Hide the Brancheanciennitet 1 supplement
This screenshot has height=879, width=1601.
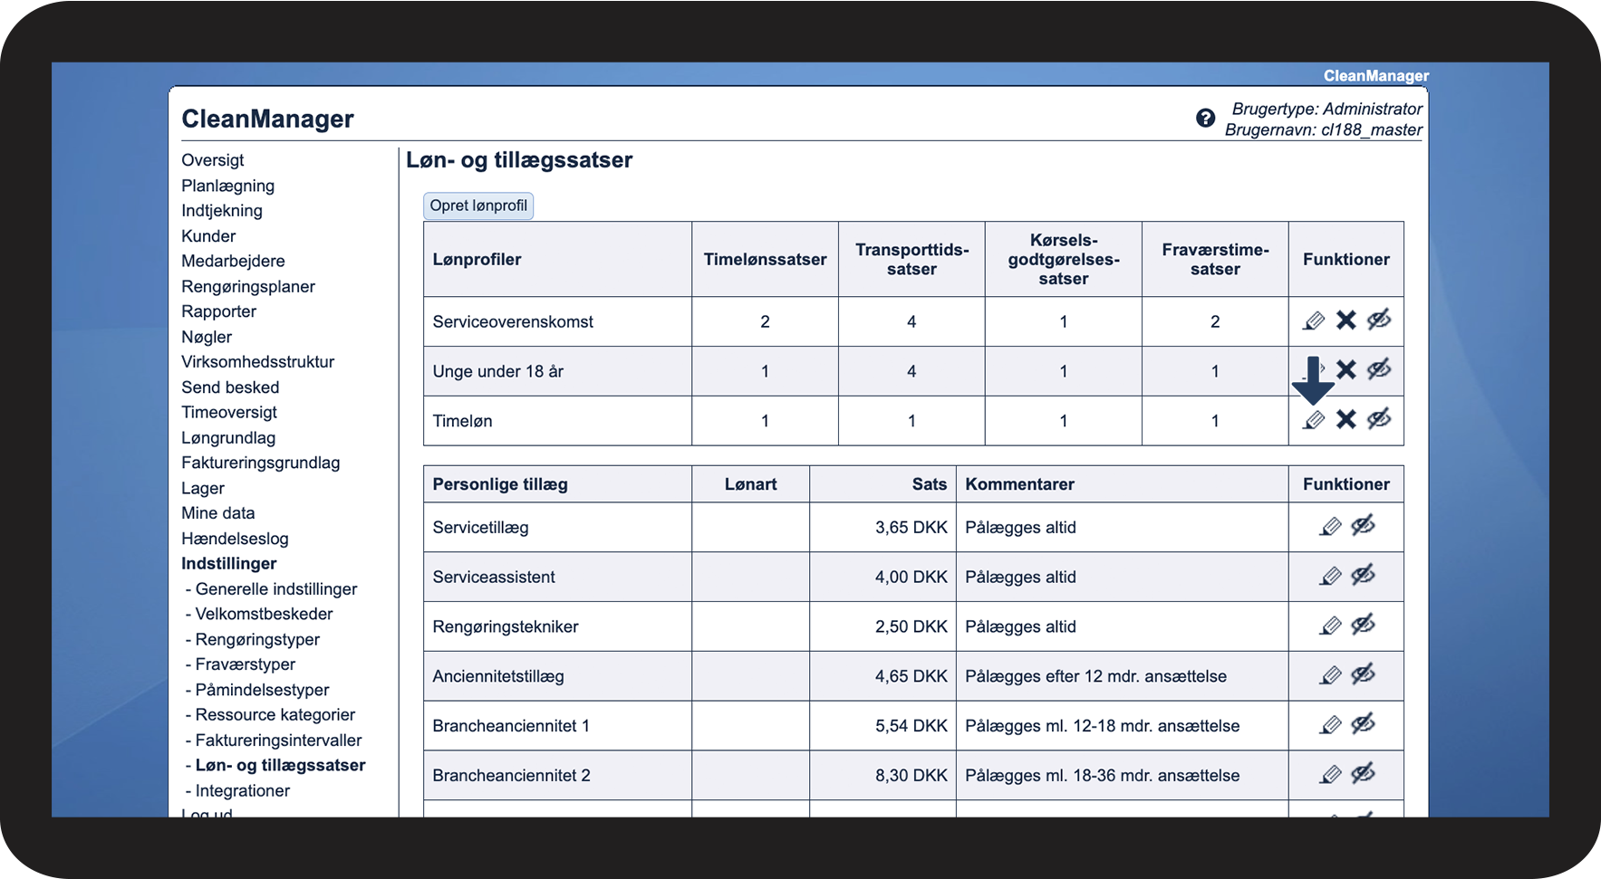1364,724
